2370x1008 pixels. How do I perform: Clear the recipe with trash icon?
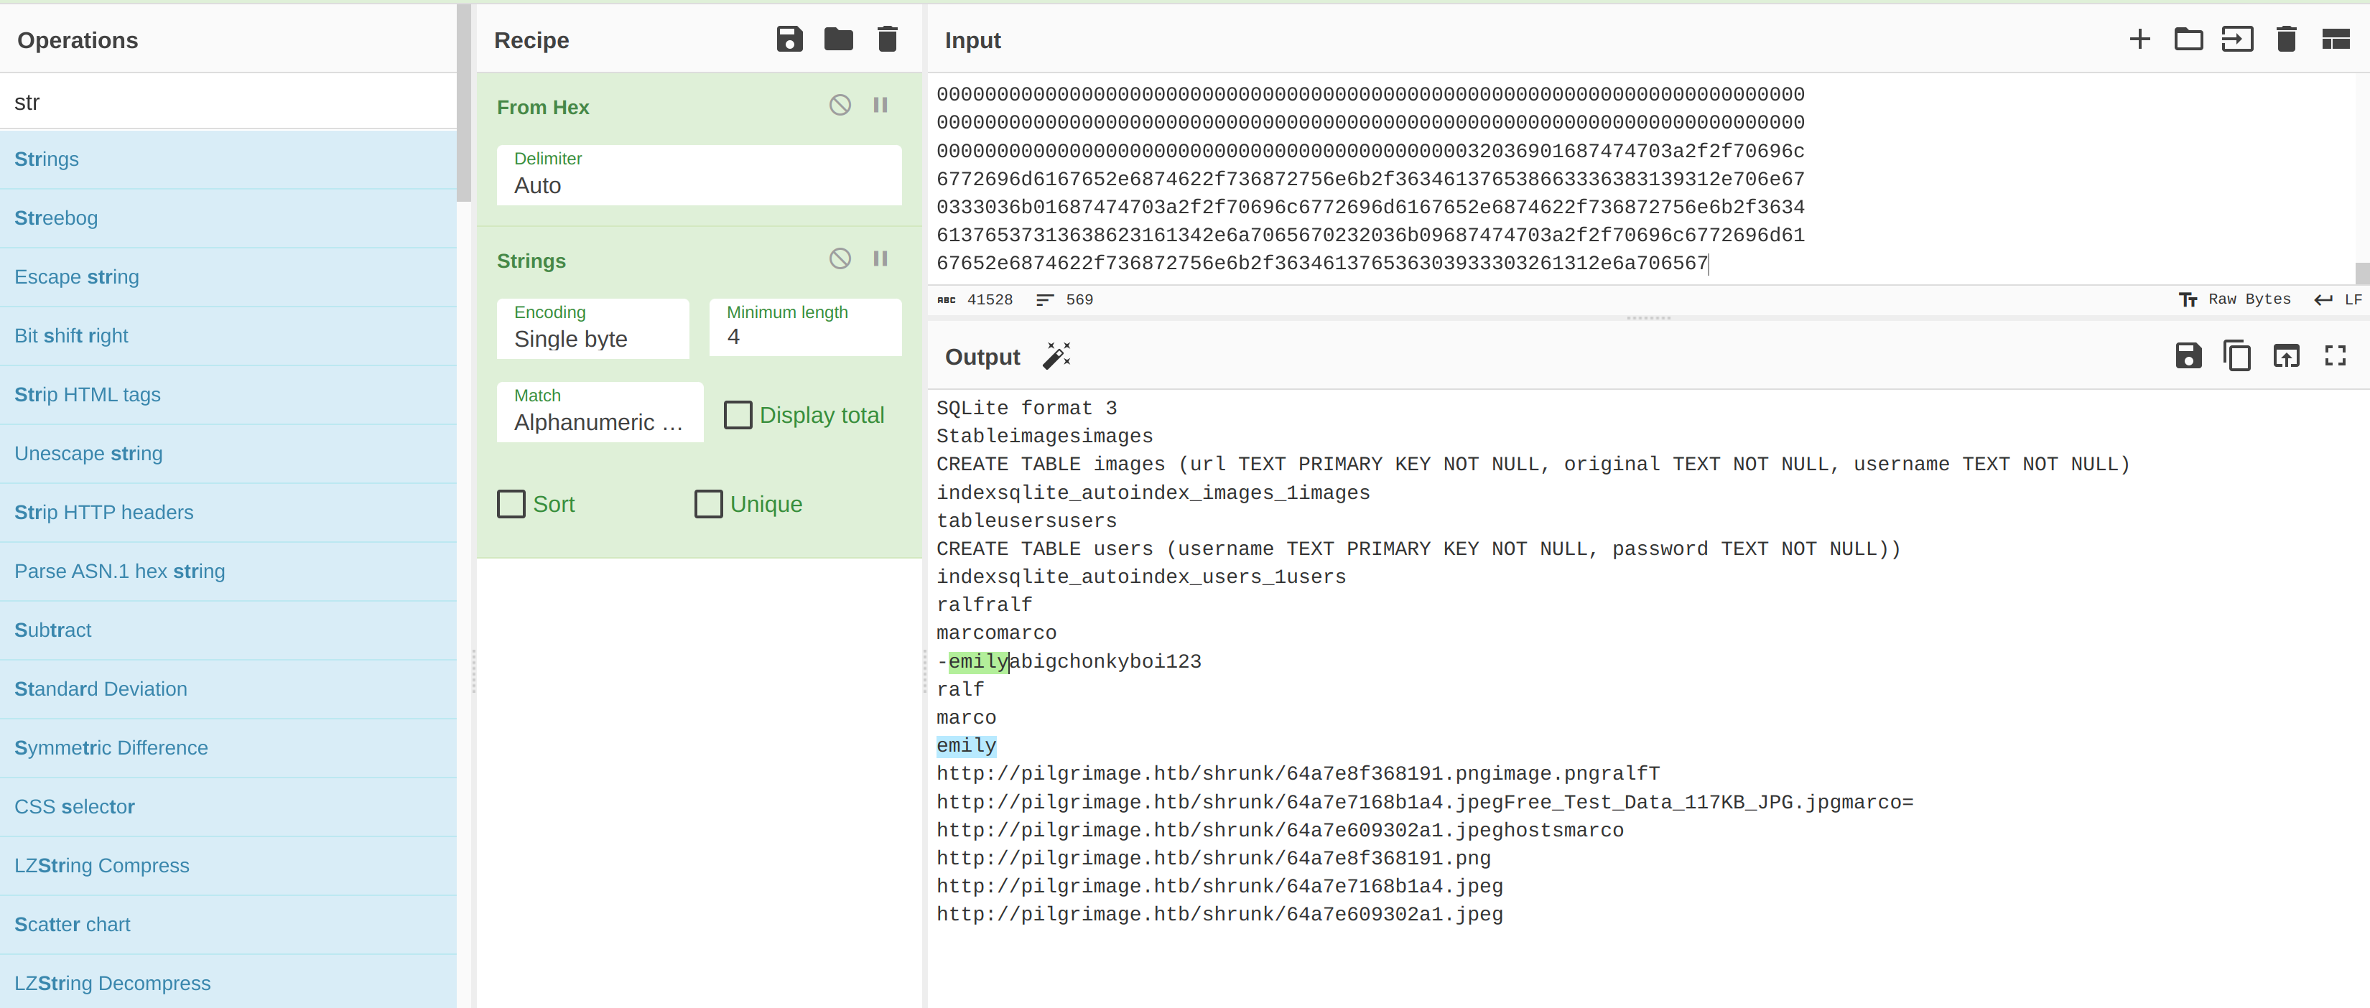[887, 39]
